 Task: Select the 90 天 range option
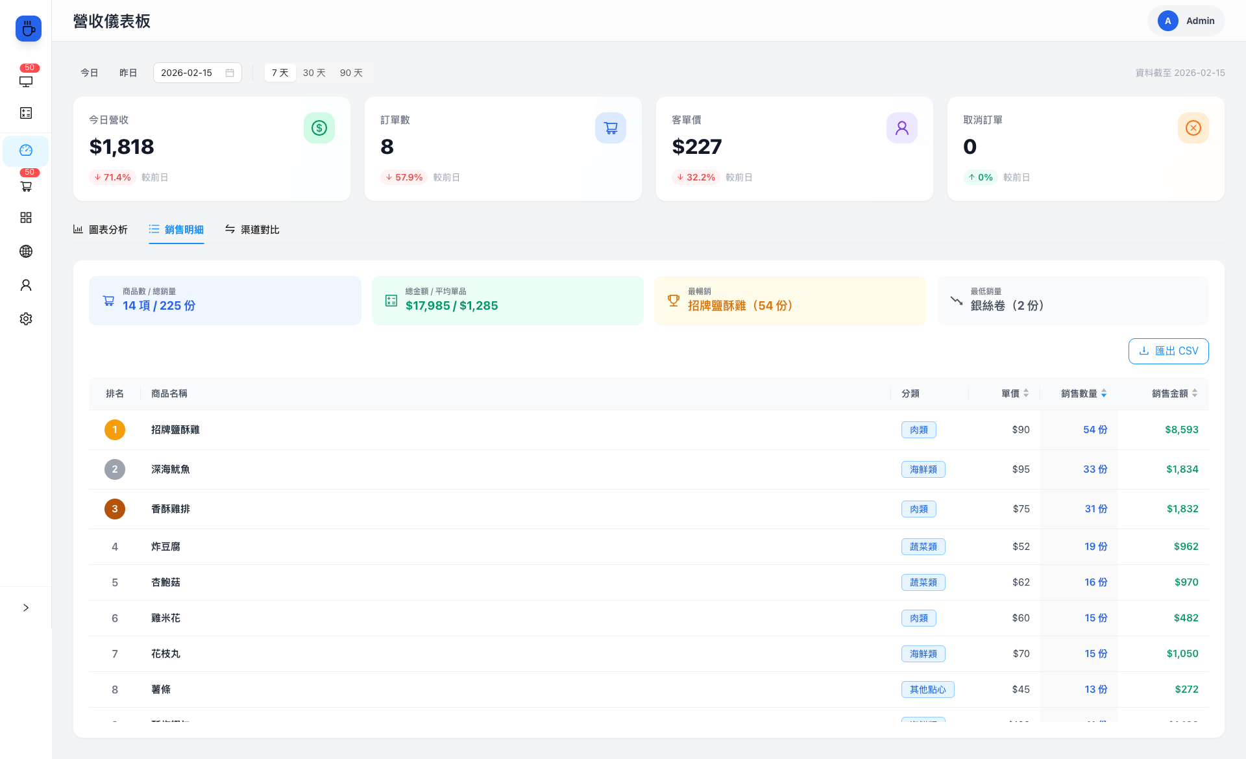pos(351,73)
